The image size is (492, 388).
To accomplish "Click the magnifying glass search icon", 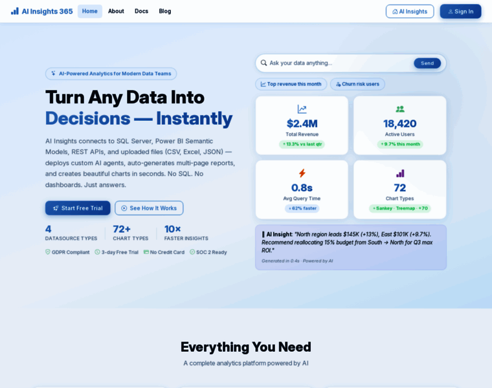I will 264,63.
